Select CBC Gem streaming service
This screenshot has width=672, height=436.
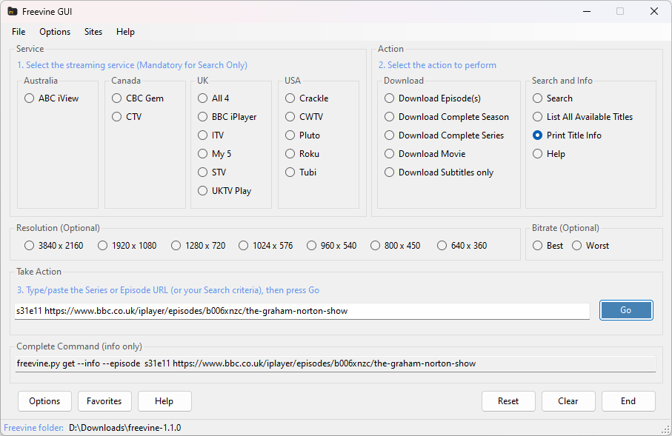click(117, 98)
